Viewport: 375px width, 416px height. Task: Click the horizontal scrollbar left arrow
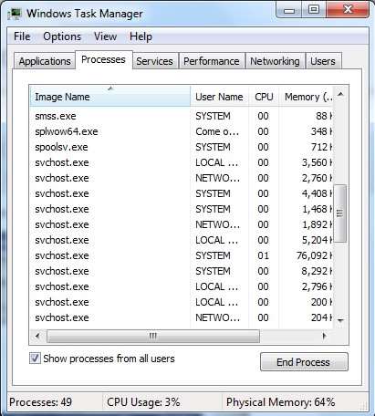(x=37, y=336)
